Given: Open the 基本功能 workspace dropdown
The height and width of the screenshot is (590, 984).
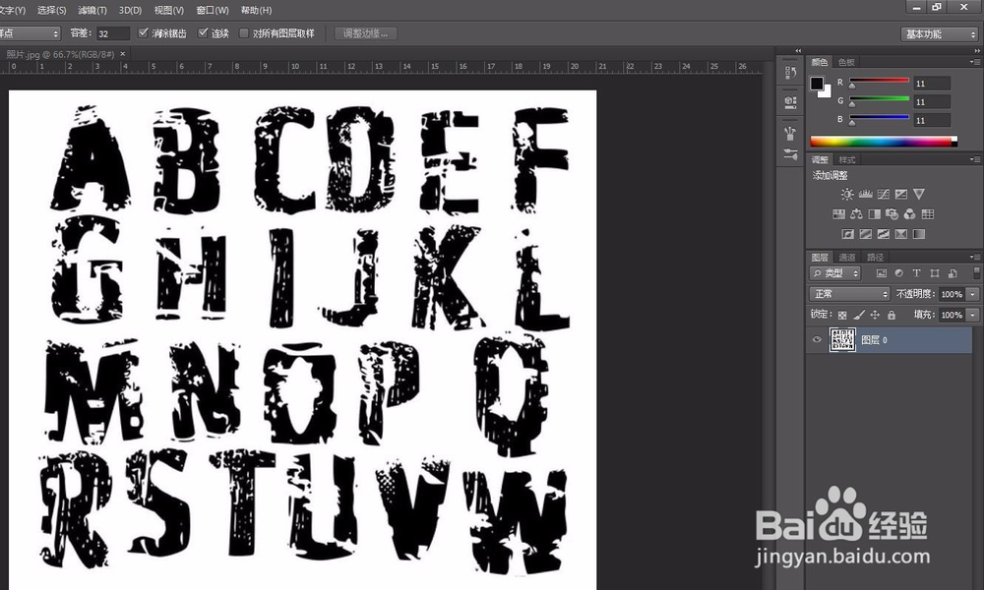Looking at the screenshot, I should click(x=940, y=33).
